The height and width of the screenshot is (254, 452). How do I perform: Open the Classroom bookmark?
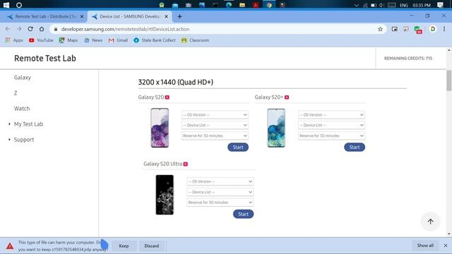(195, 40)
